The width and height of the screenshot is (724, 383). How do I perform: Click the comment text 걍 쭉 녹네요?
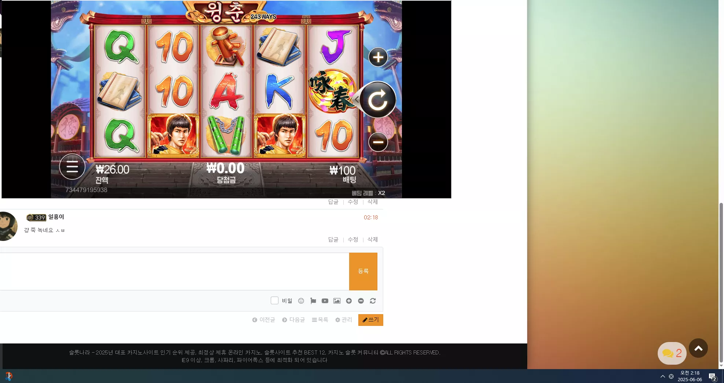(44, 230)
